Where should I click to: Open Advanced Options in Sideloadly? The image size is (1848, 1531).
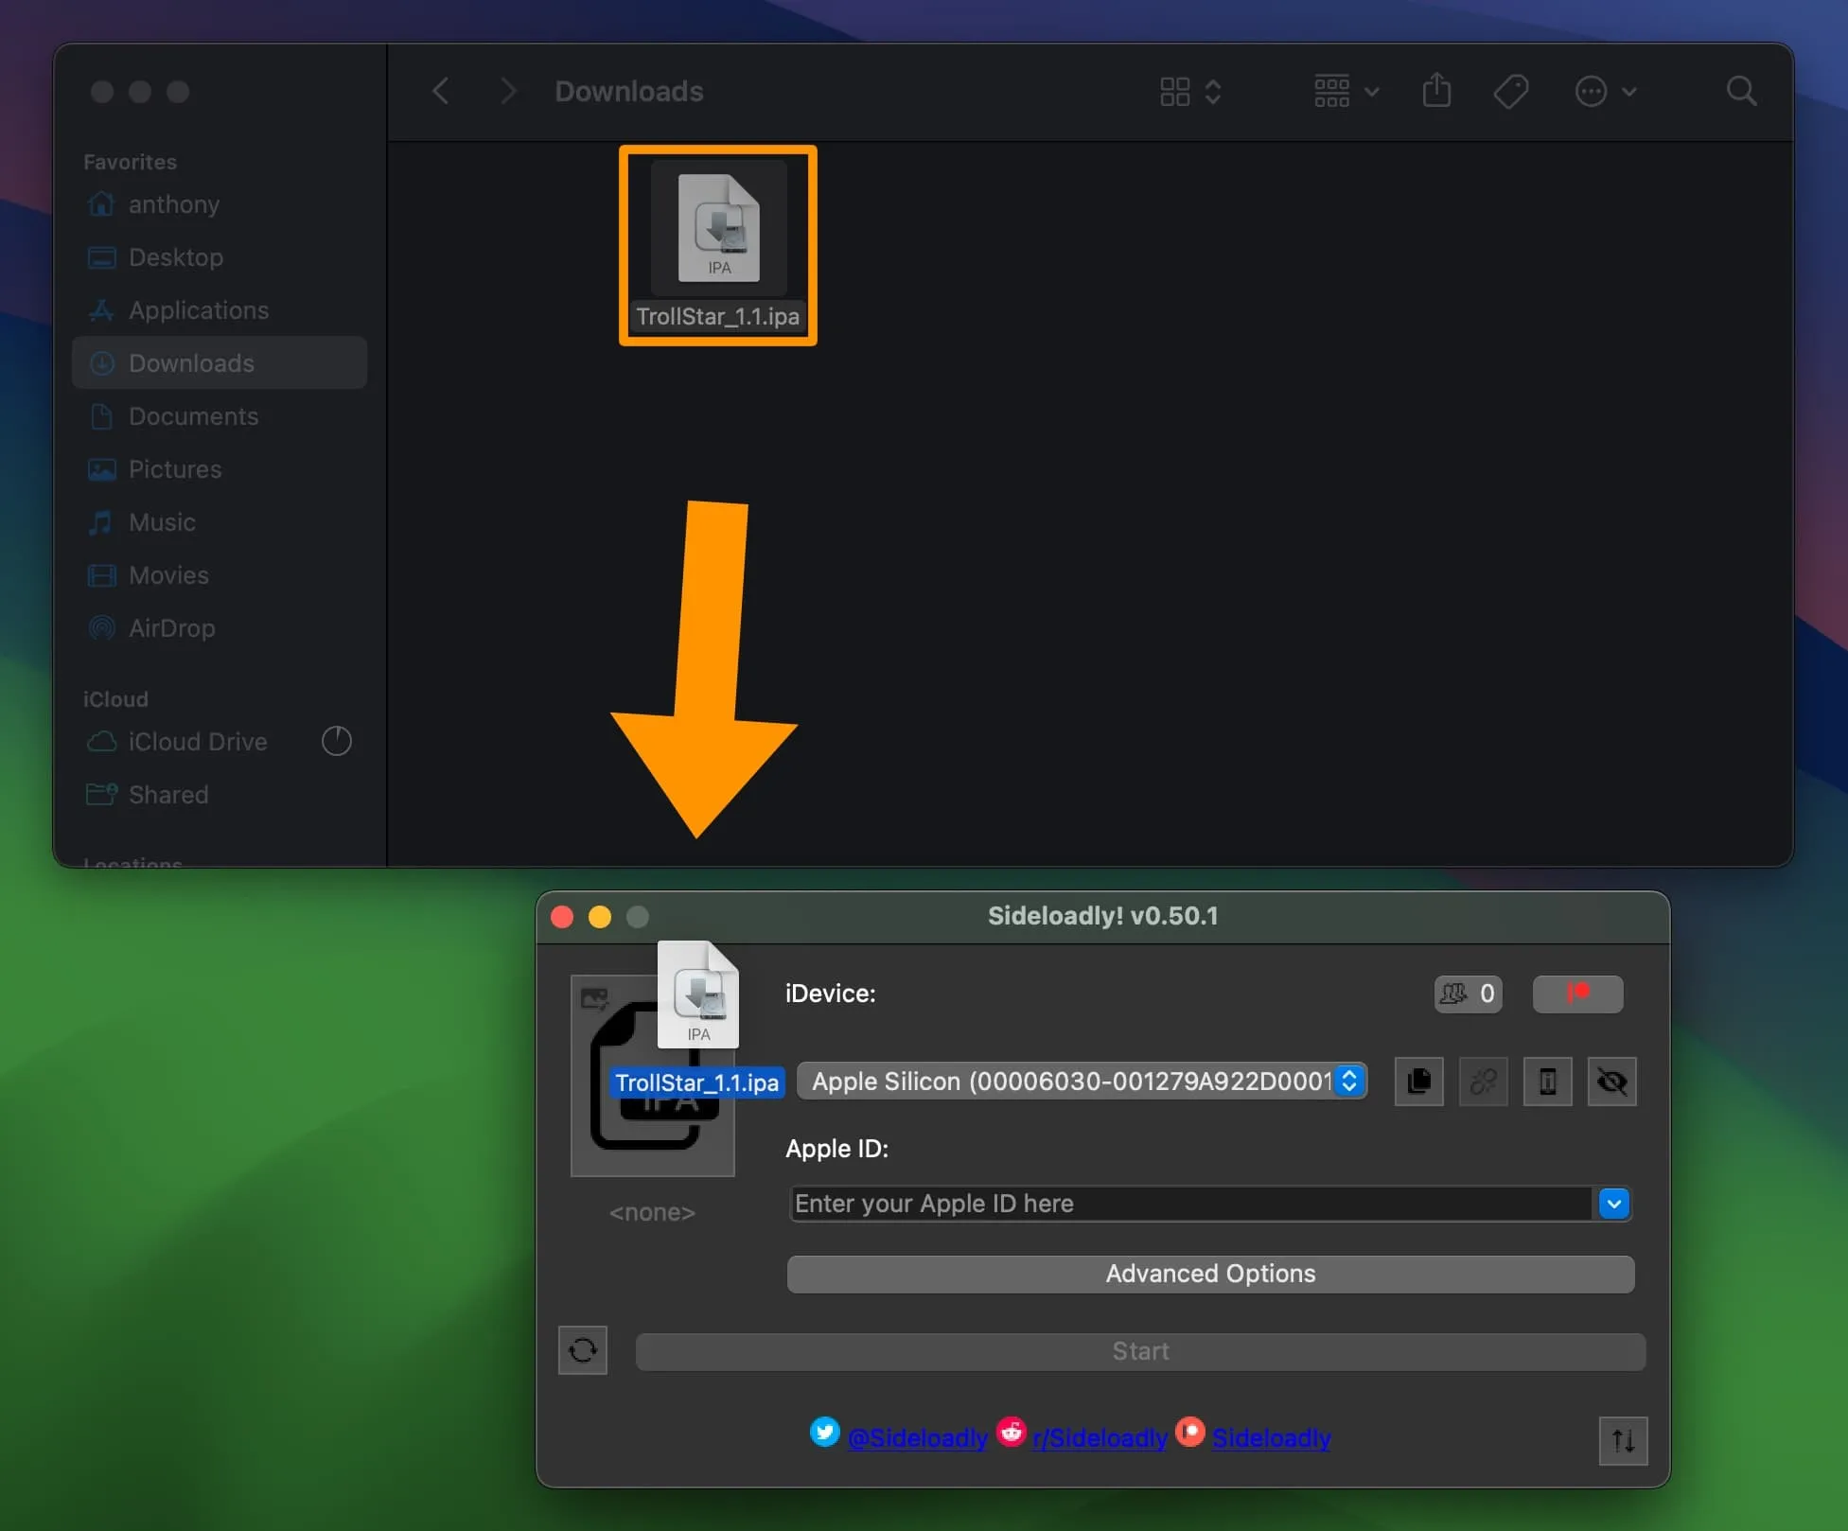click(x=1211, y=1274)
